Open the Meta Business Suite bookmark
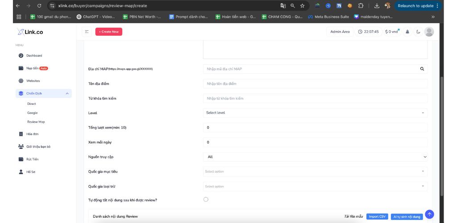This screenshot has width=457, height=223. pyautogui.click(x=328, y=17)
